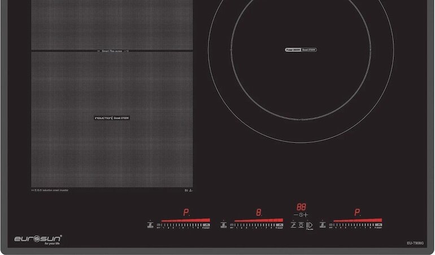Turn the right zone slider to OFF
Viewport: 435px width, 255px height.
(332, 225)
